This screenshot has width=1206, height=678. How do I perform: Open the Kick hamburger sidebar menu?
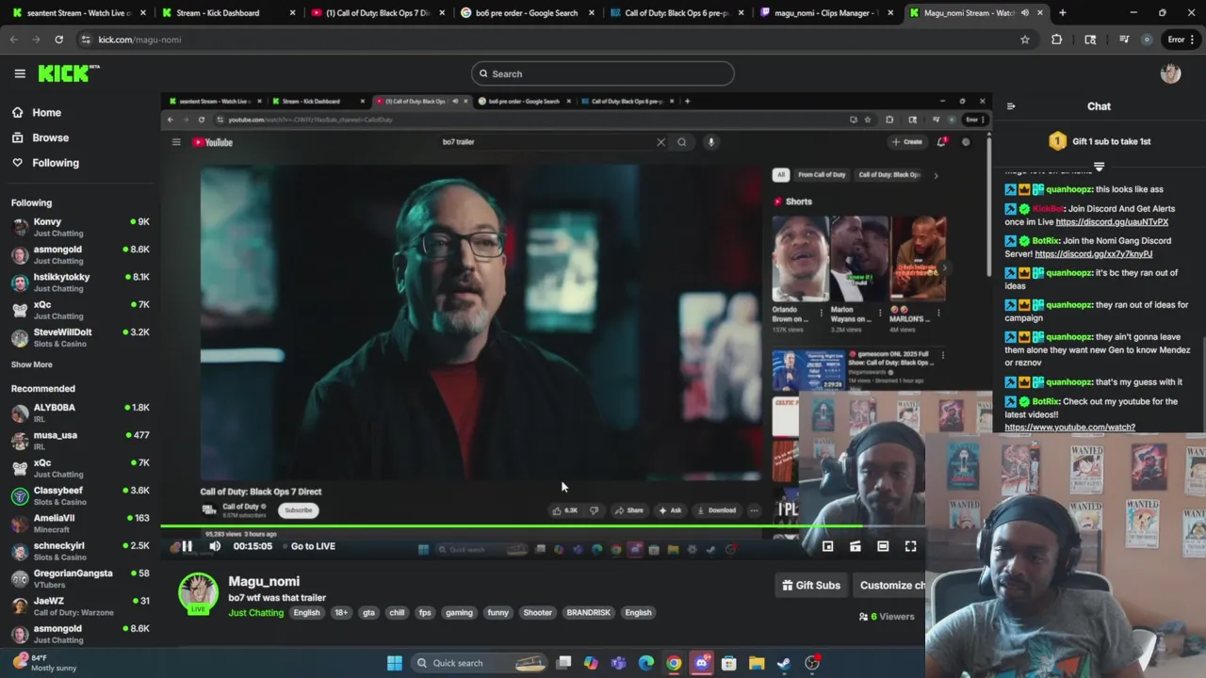tap(20, 73)
